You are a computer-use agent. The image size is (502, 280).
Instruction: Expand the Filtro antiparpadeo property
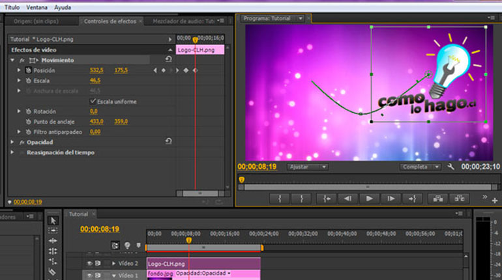click(x=18, y=132)
